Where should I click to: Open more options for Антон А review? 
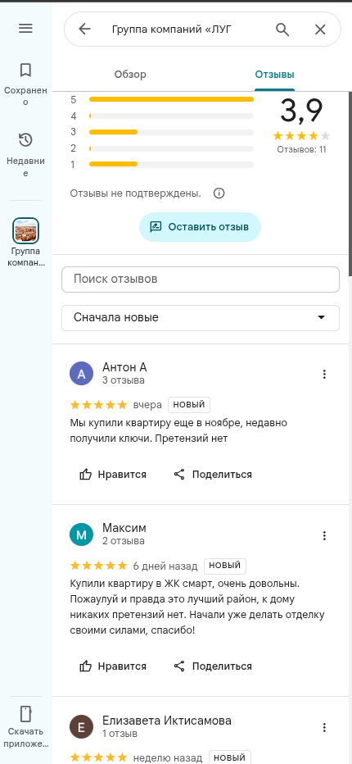click(x=324, y=374)
